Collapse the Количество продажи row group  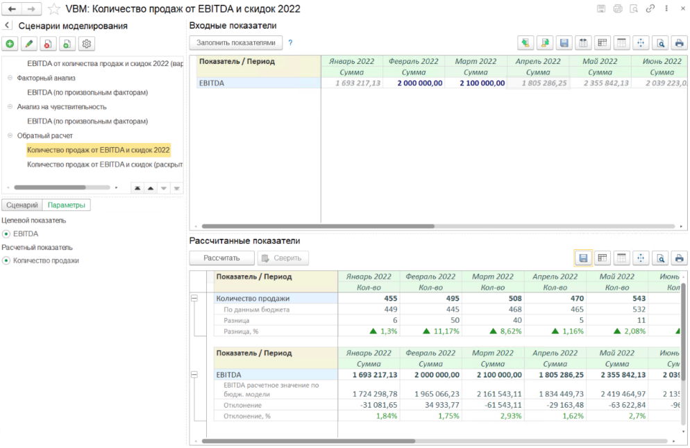[194, 298]
